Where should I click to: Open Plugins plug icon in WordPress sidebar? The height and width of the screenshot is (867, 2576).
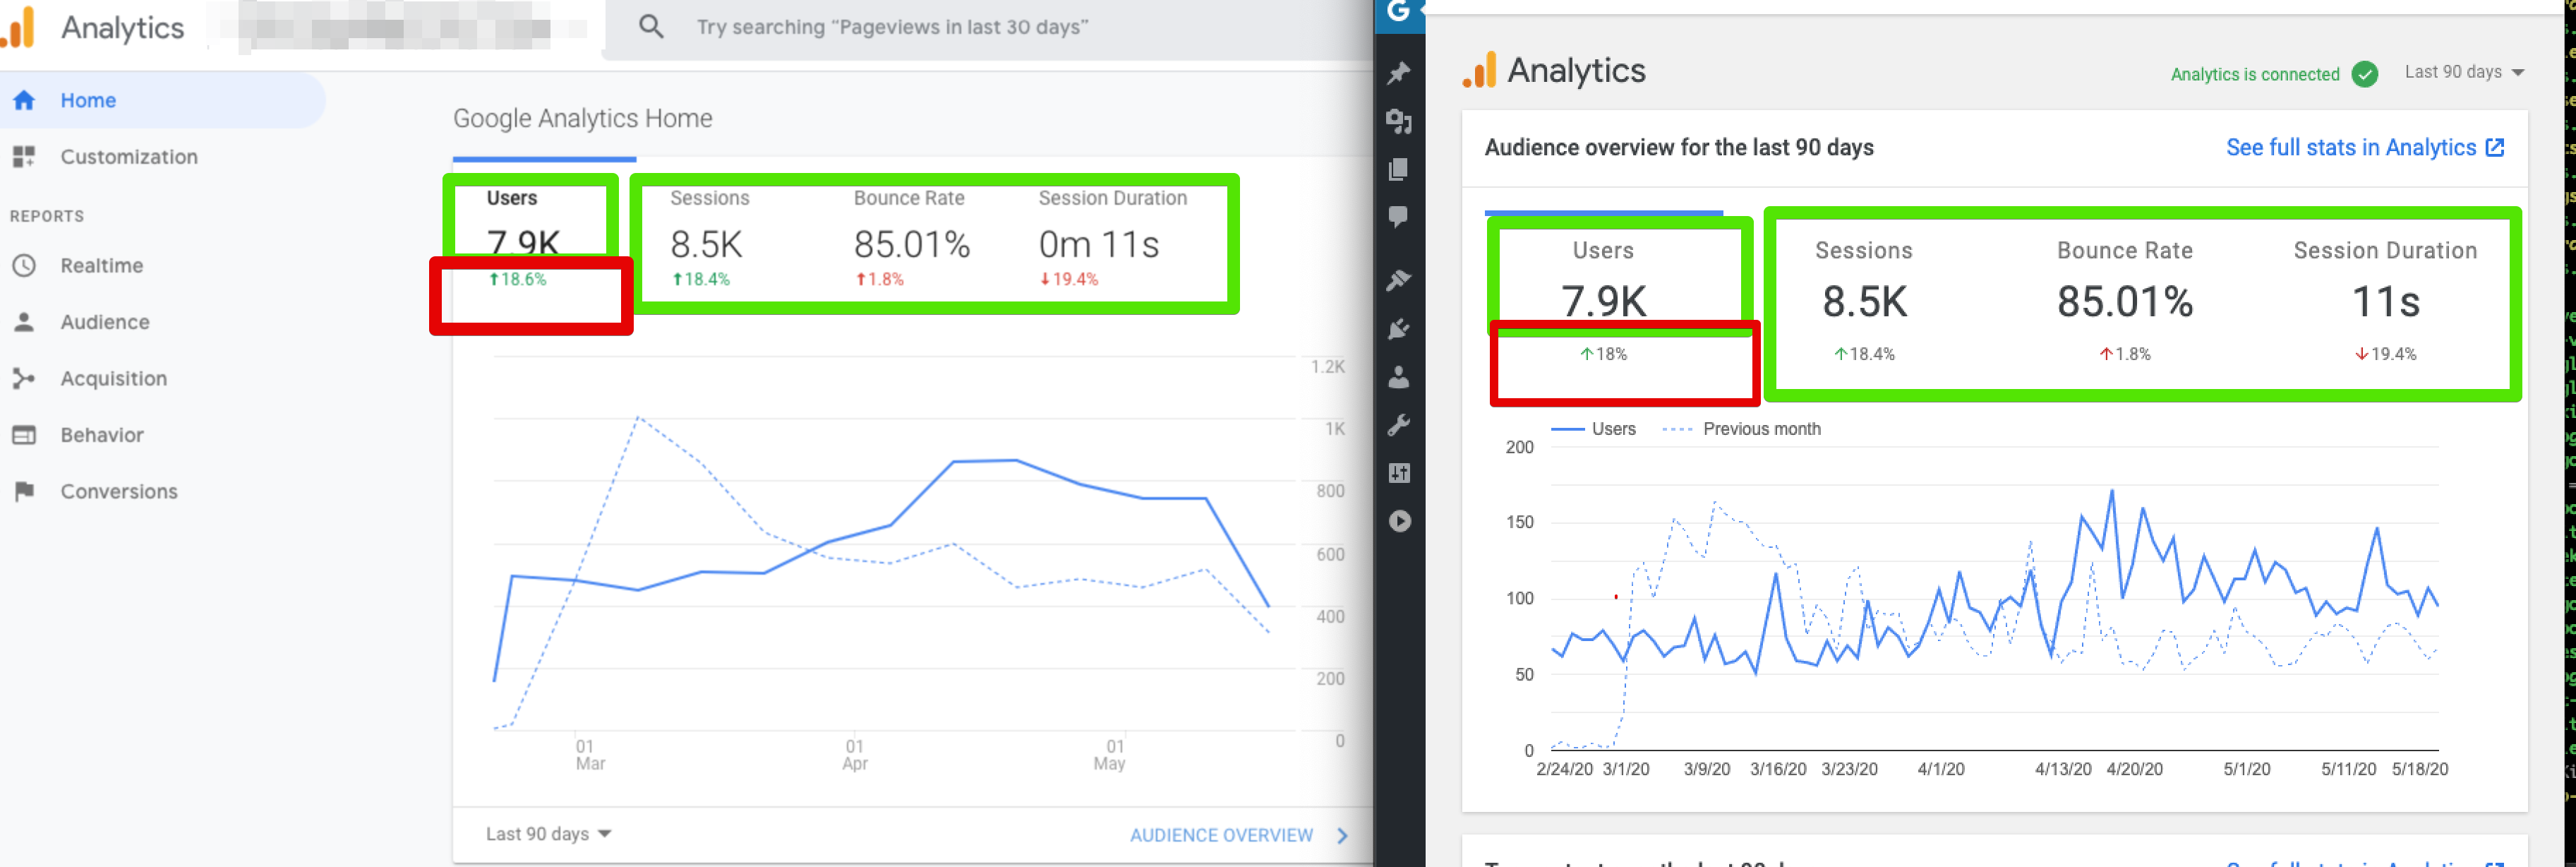[x=1399, y=329]
